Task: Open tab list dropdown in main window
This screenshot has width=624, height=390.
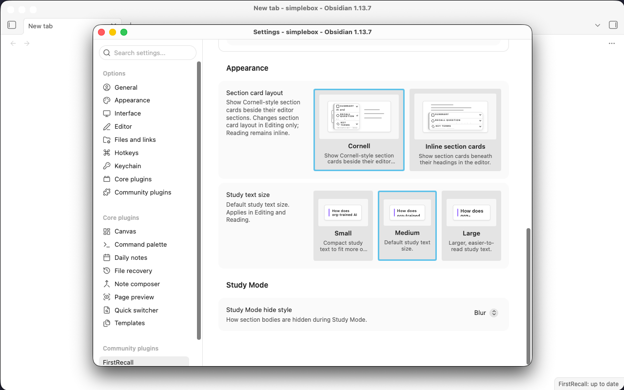Action: [x=598, y=25]
